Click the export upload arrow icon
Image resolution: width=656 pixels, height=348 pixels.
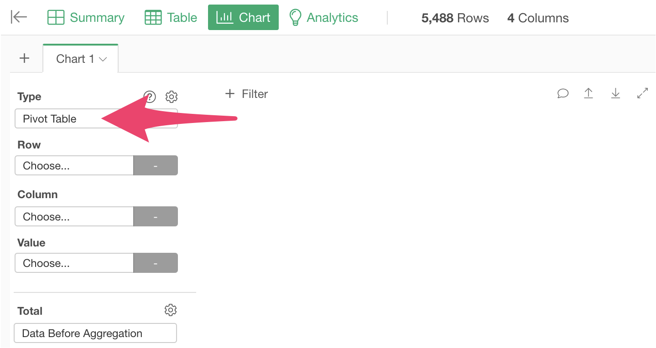588,93
